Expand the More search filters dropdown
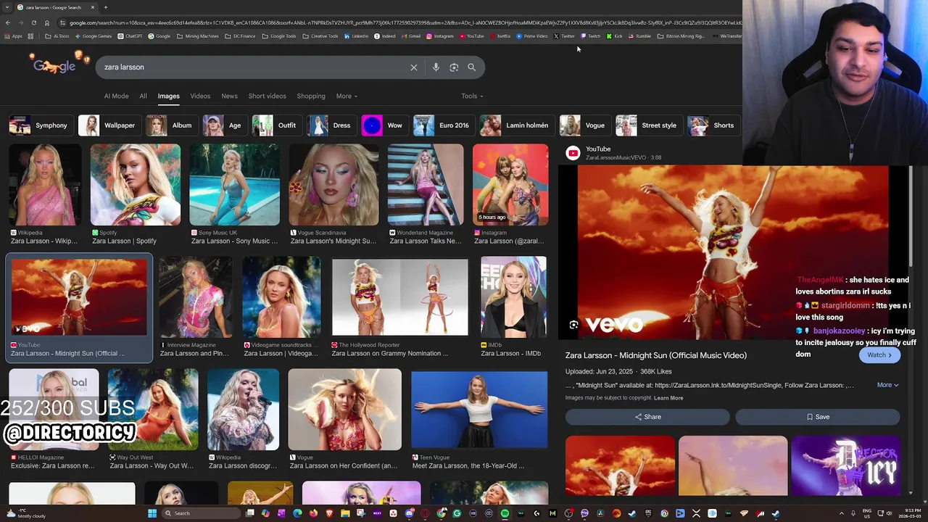Viewport: 928px width, 522px height. click(x=347, y=96)
